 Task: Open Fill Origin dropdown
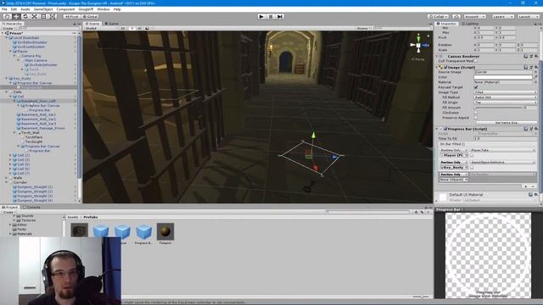coord(506,103)
